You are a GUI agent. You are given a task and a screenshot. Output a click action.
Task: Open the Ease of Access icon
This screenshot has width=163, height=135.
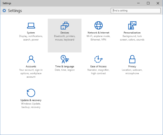pyautogui.click(x=98, y=59)
